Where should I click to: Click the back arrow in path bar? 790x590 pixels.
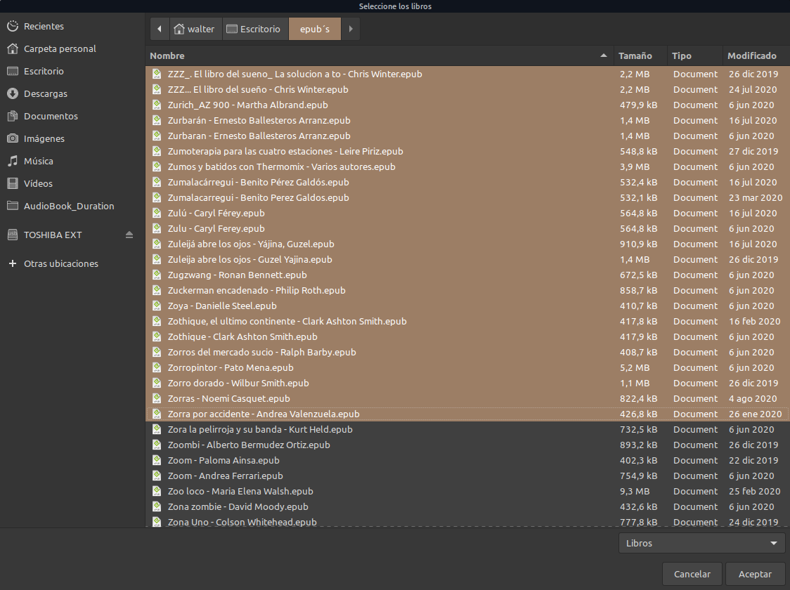pyautogui.click(x=160, y=29)
